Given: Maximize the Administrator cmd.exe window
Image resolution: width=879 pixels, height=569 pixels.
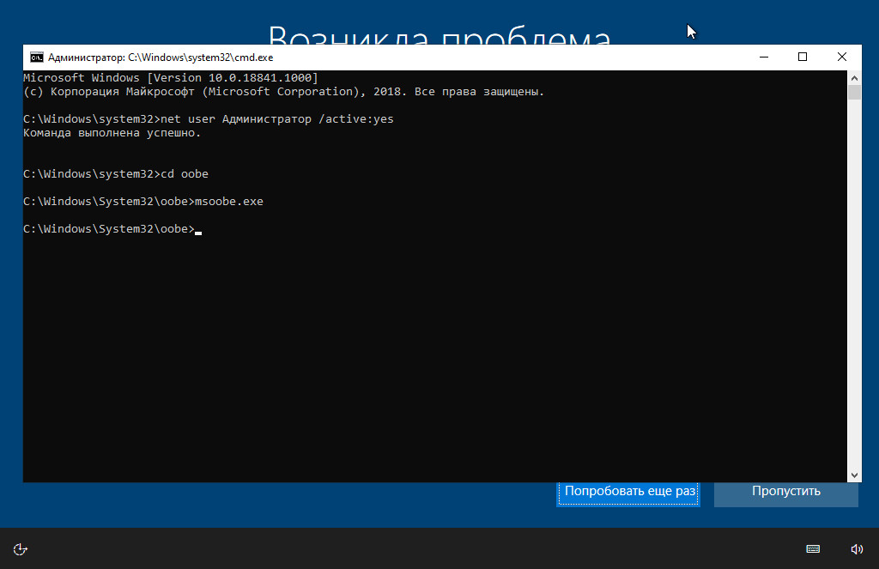Looking at the screenshot, I should [803, 58].
